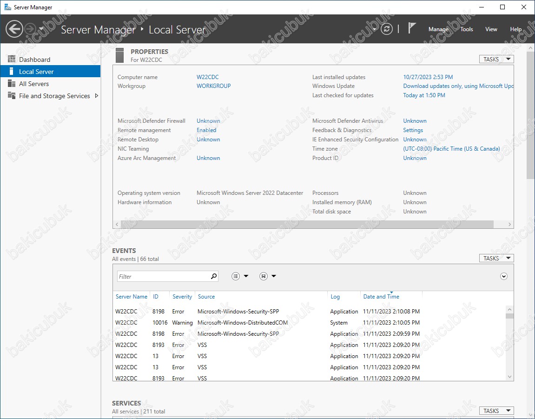Open dropdown arrow beside save query icon

pos(274,276)
